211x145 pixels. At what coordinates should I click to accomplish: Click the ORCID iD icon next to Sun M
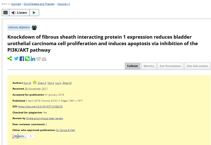(x=35, y=83)
